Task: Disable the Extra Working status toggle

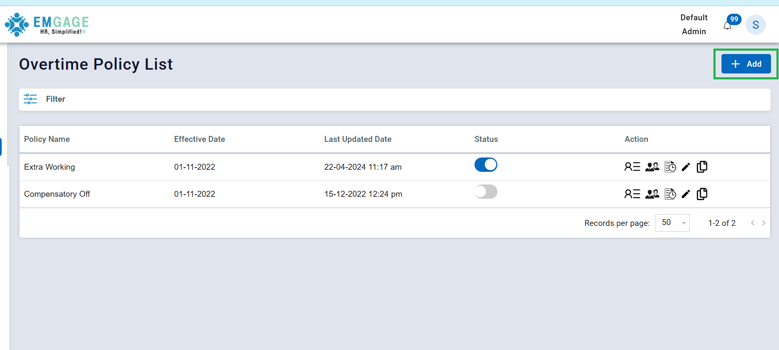Action: click(x=486, y=165)
